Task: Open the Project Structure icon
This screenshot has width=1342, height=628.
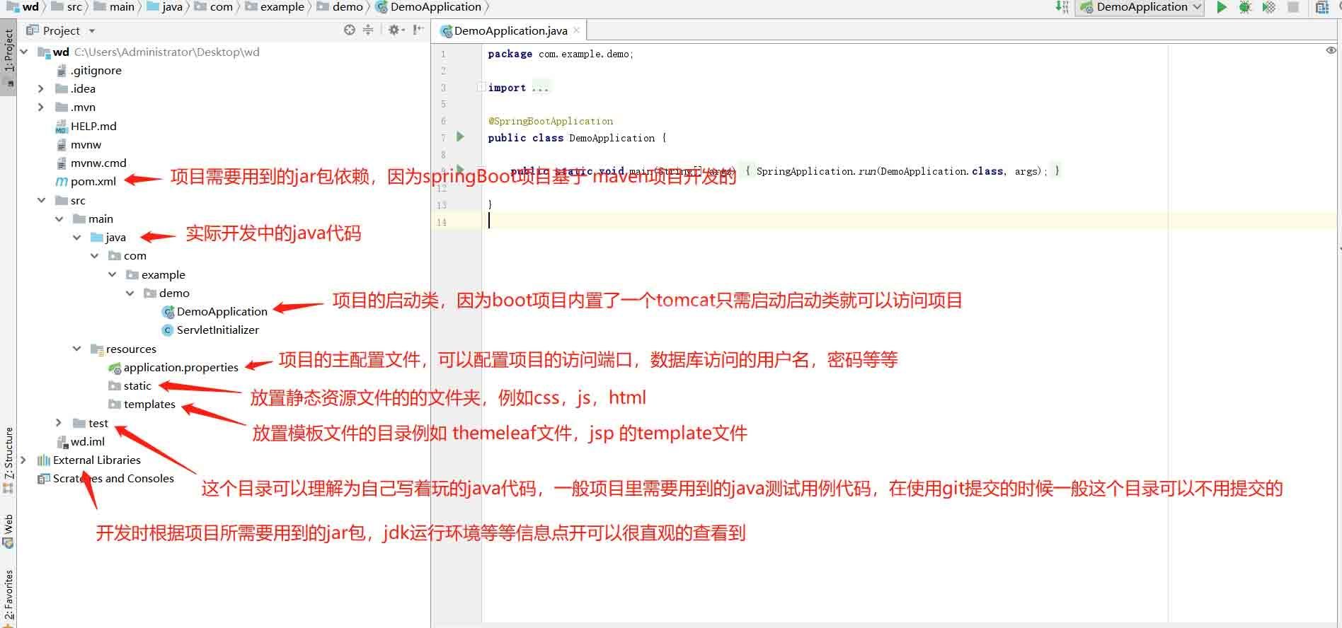Action: [1321, 7]
